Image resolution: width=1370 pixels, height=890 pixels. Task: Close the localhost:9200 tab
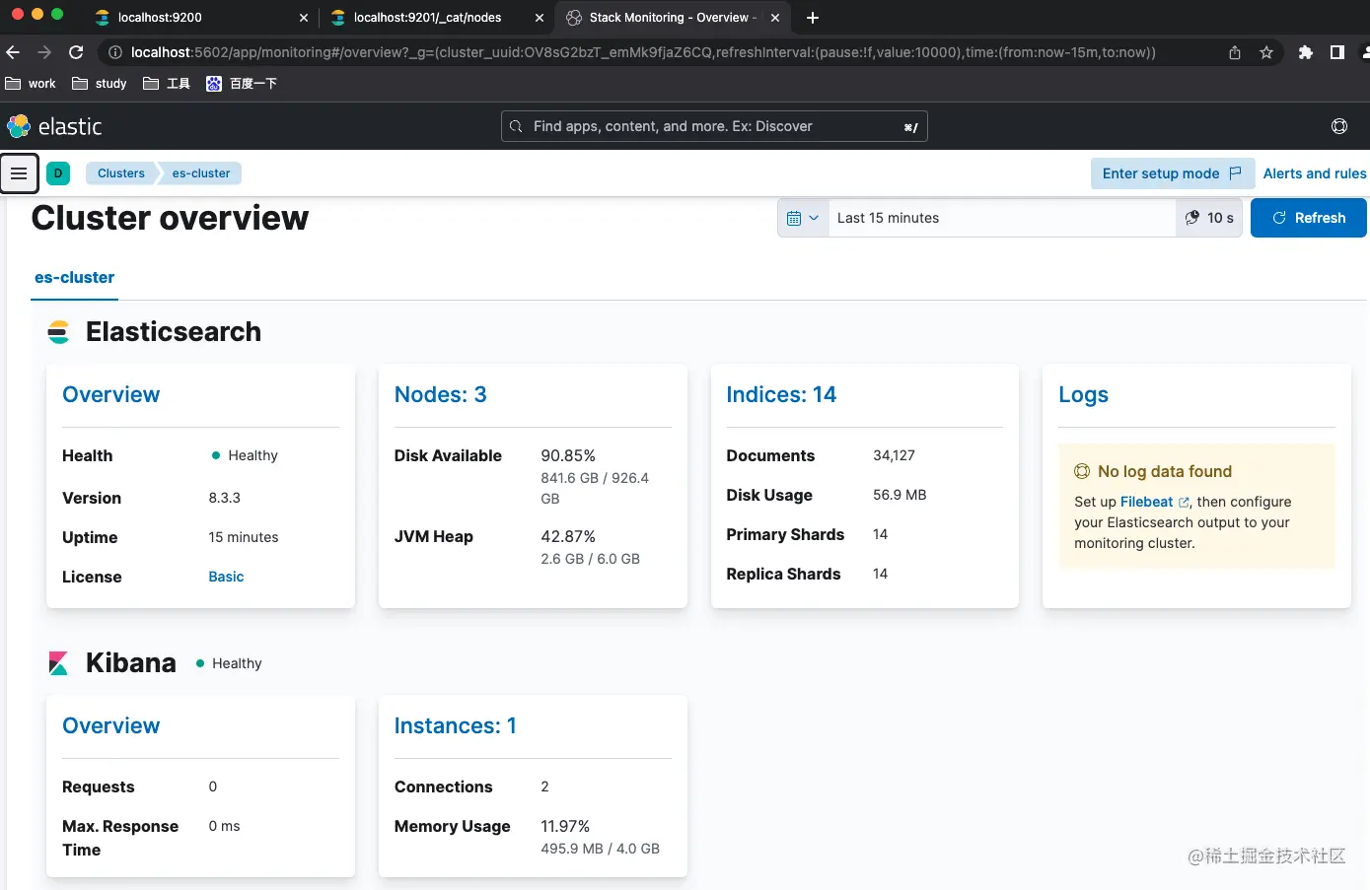click(x=303, y=18)
